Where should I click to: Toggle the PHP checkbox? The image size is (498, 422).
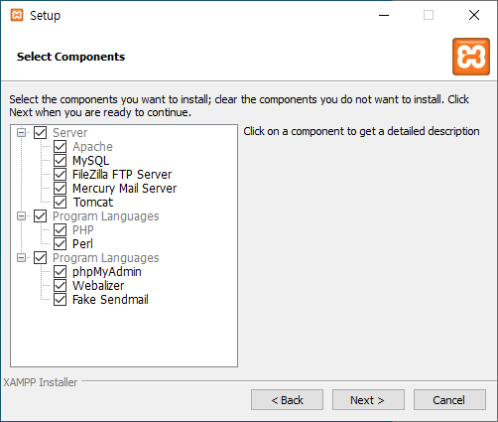tap(60, 230)
